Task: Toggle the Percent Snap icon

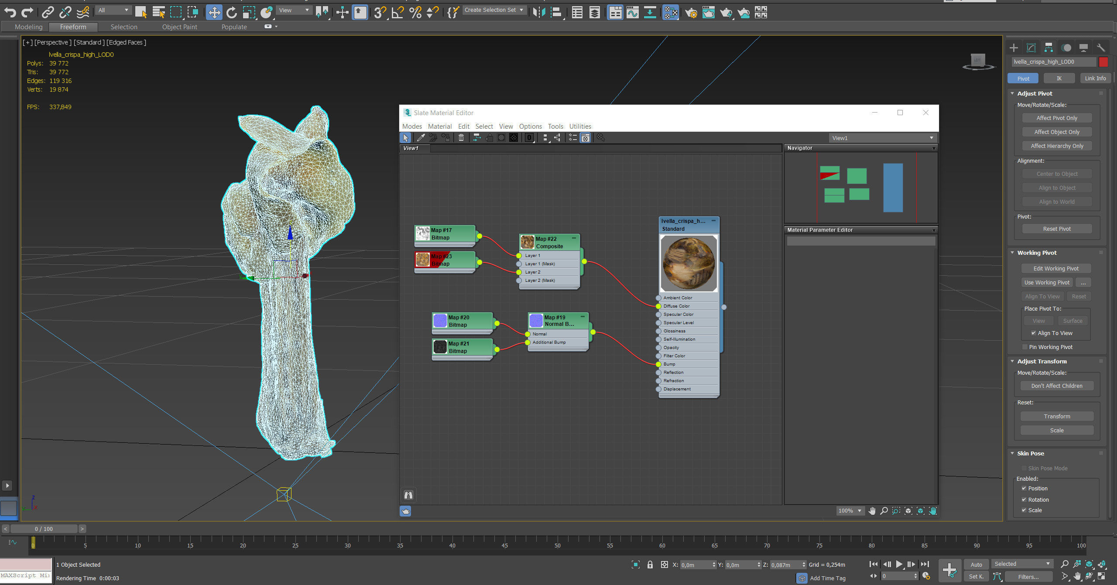Action: (x=415, y=13)
